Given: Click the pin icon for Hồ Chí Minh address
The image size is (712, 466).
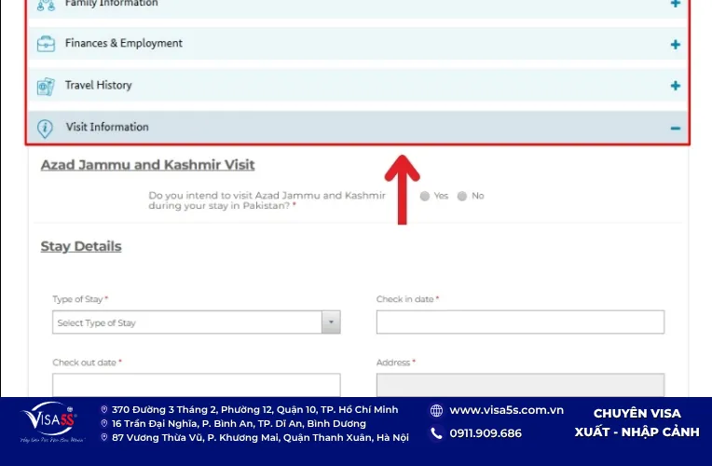Looking at the screenshot, I should [x=104, y=410].
